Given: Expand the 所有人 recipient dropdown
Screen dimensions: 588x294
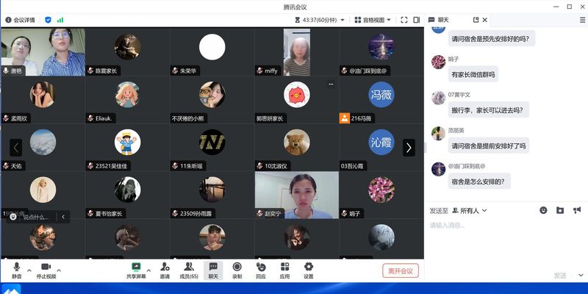Looking at the screenshot, I should (x=469, y=210).
